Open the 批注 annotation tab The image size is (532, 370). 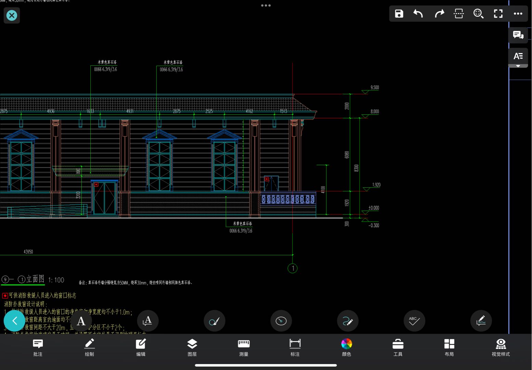tap(38, 347)
